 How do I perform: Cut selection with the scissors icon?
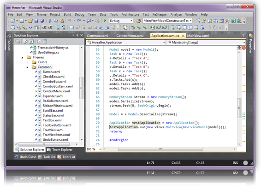point(50,21)
